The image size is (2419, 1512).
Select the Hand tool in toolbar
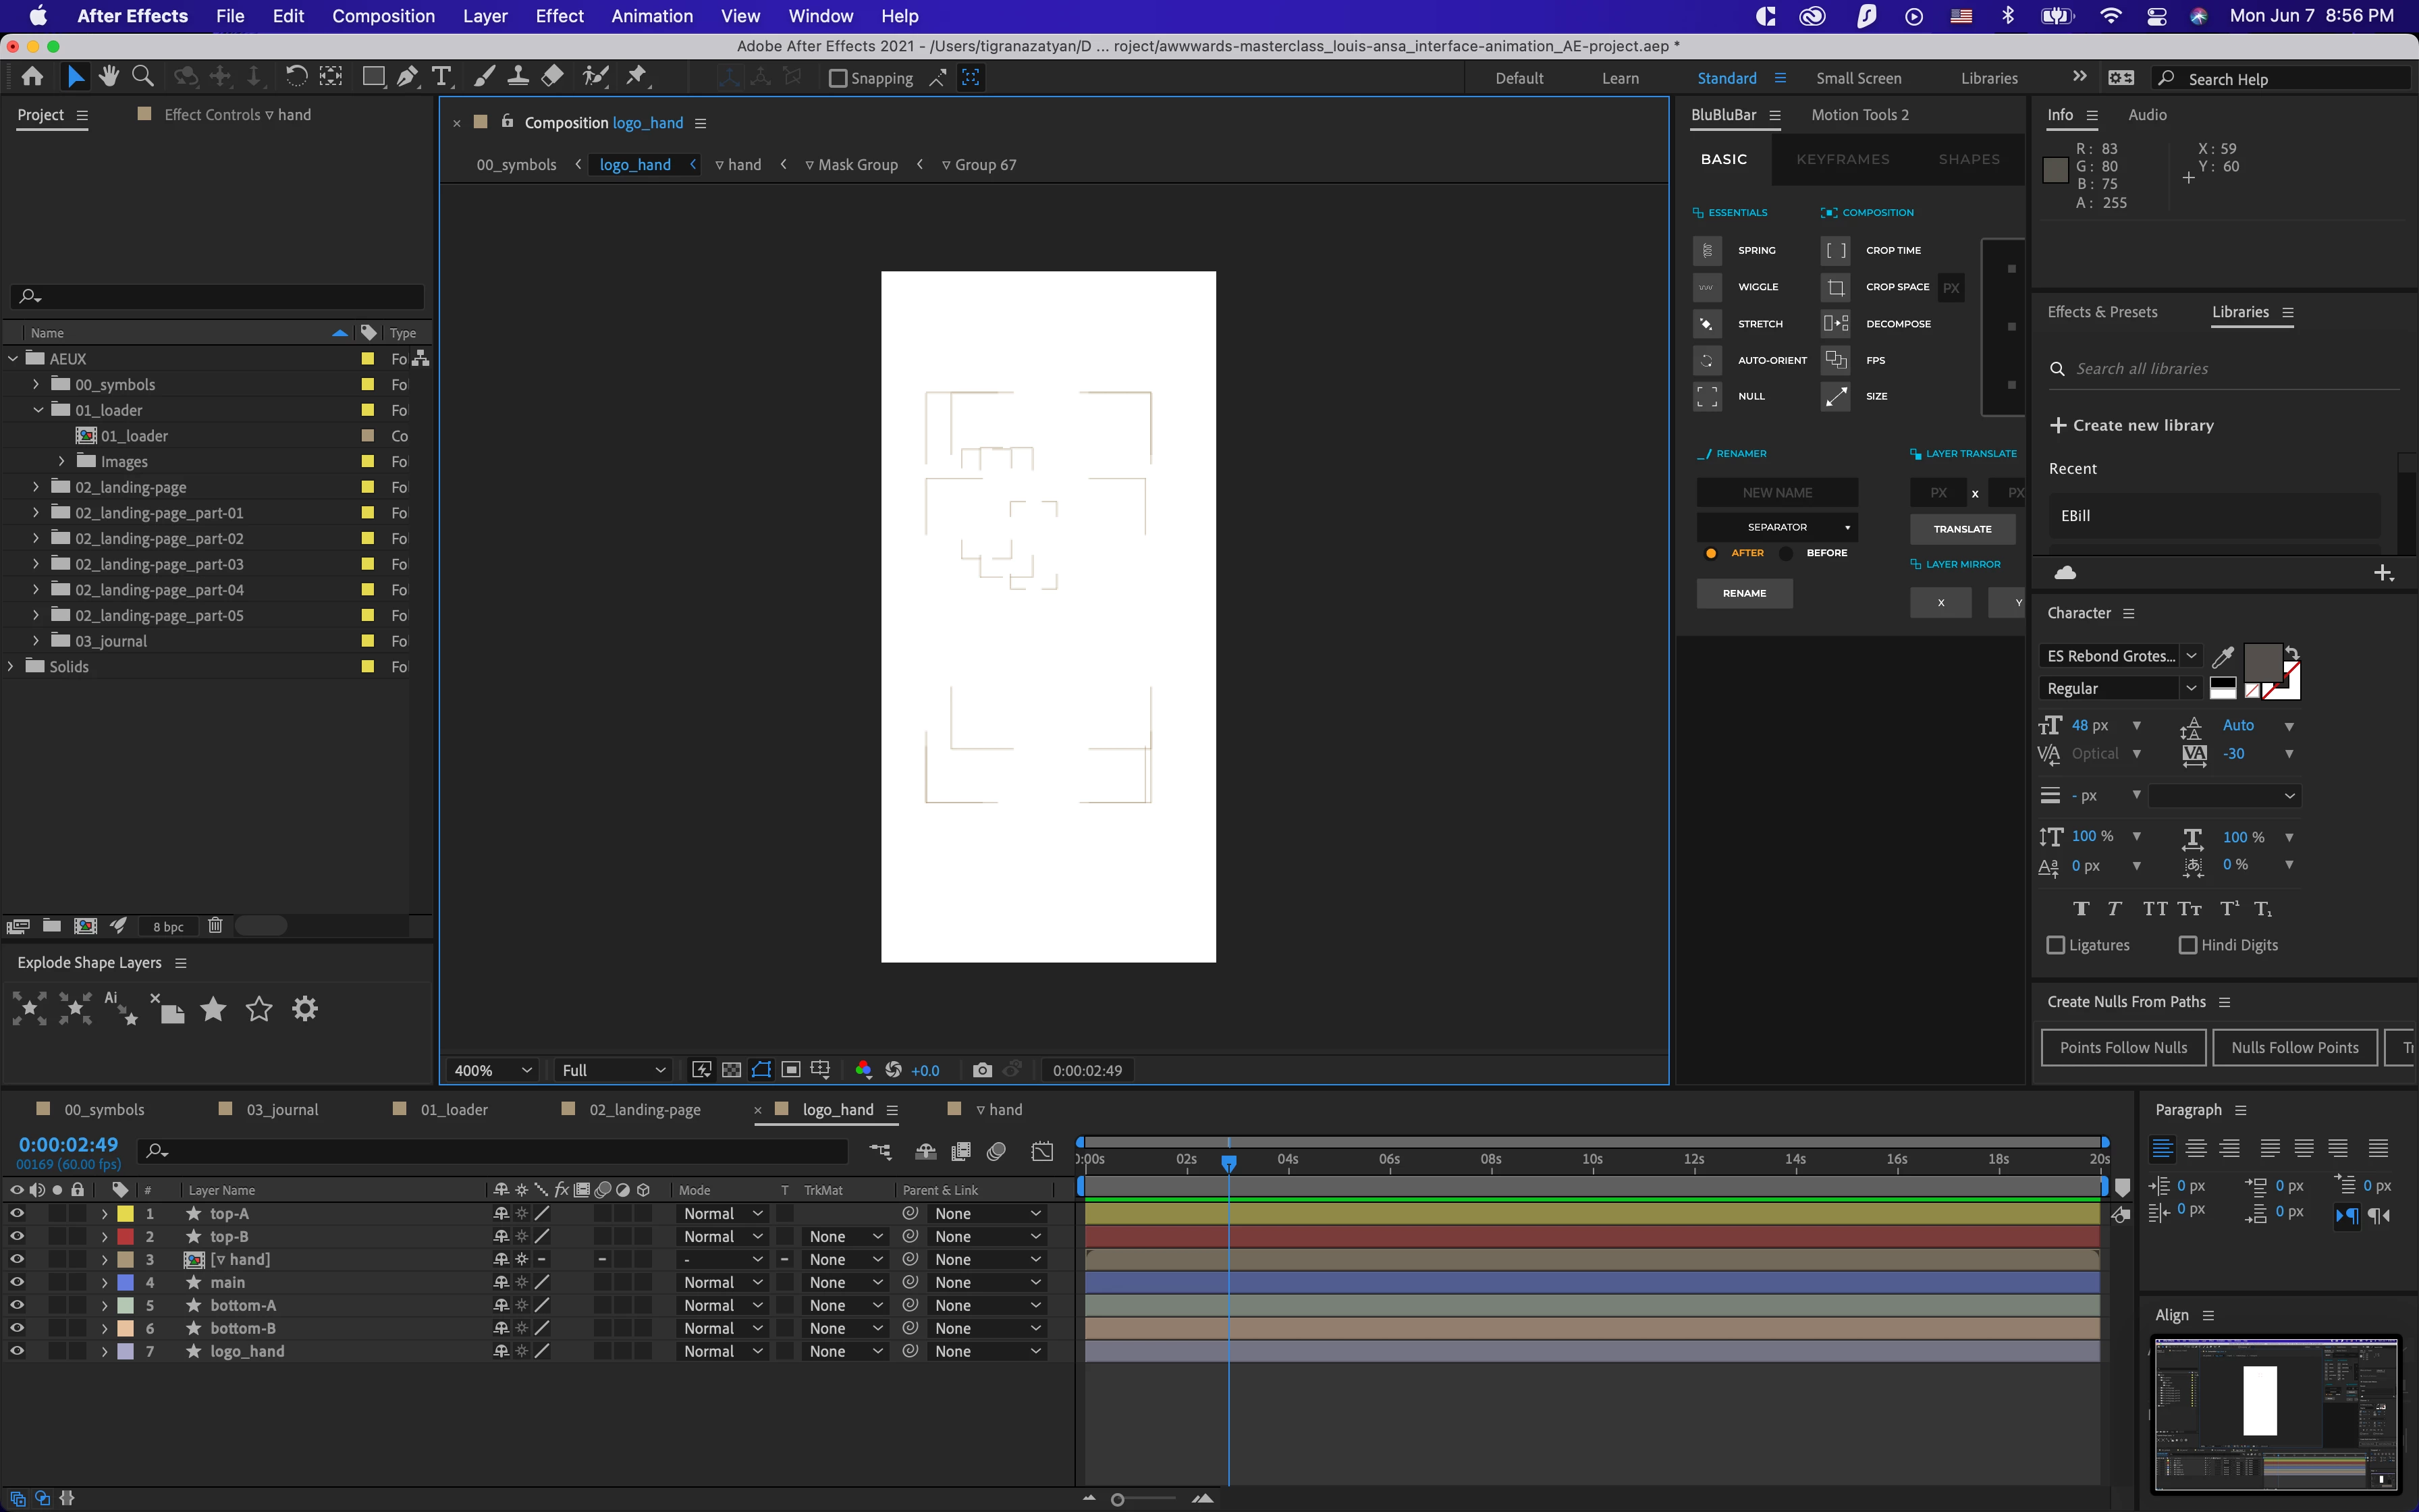point(109,77)
